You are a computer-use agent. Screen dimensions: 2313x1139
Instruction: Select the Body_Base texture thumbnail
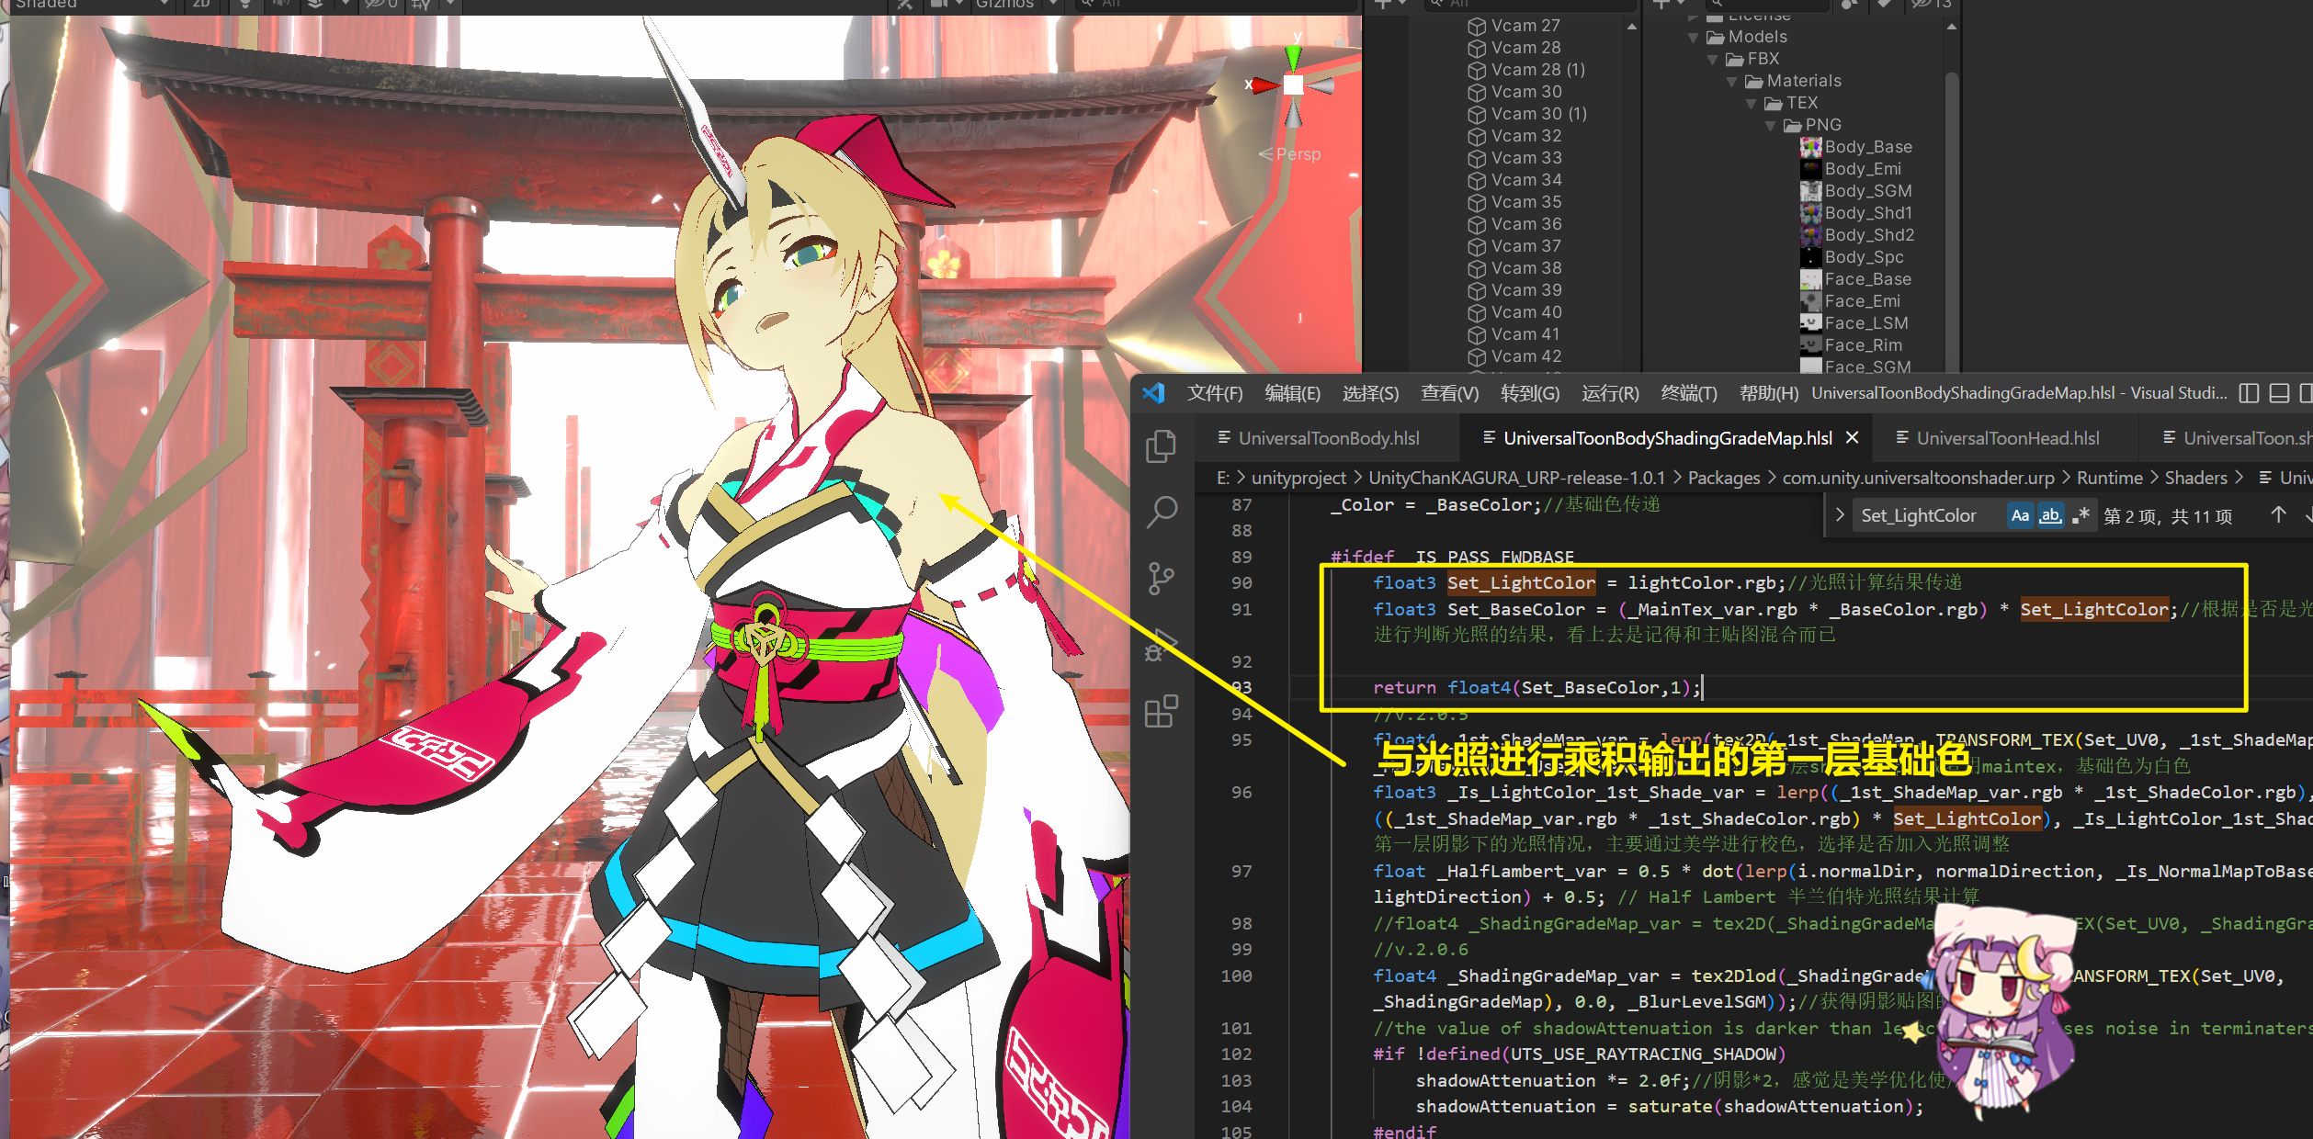[x=1810, y=146]
